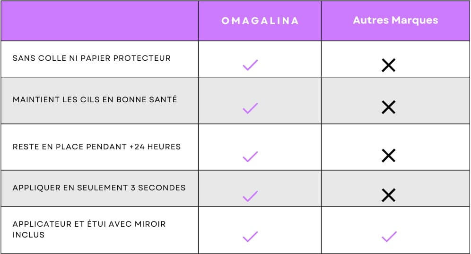Select the OMAGALINA column header
The width and height of the screenshot is (471, 254).
(260, 21)
